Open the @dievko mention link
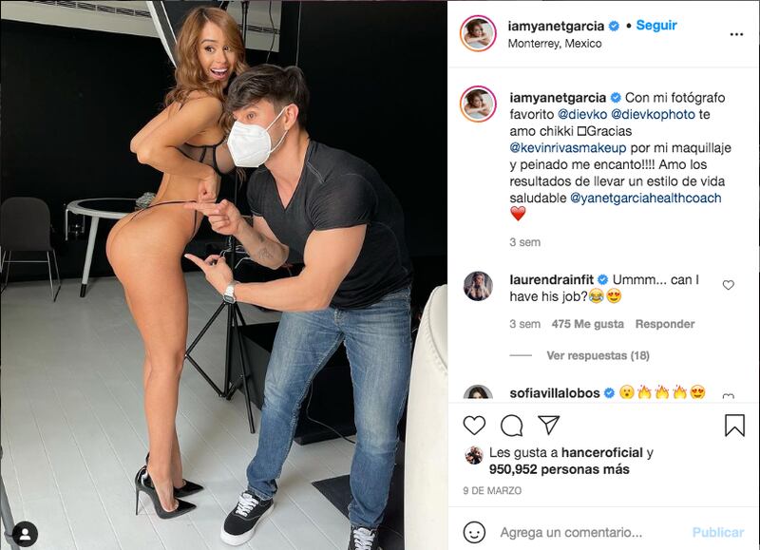 [x=582, y=114]
